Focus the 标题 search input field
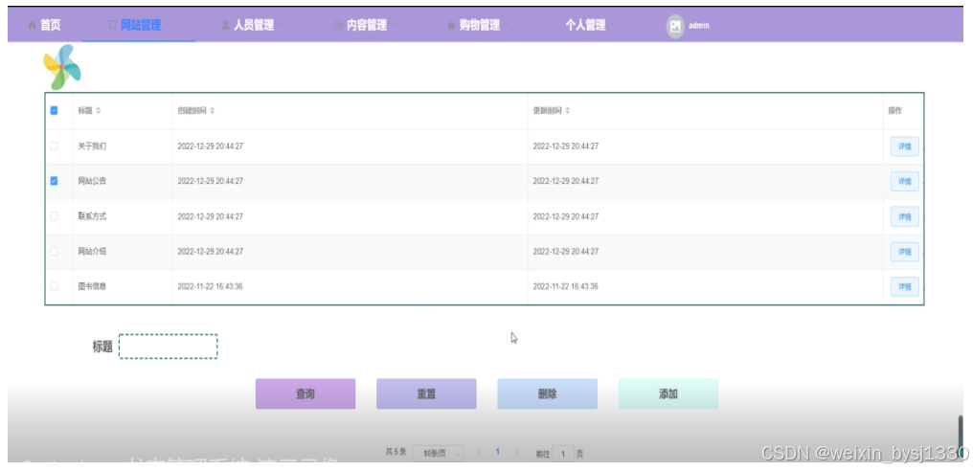This screenshot has height=471, width=973. pos(169,347)
